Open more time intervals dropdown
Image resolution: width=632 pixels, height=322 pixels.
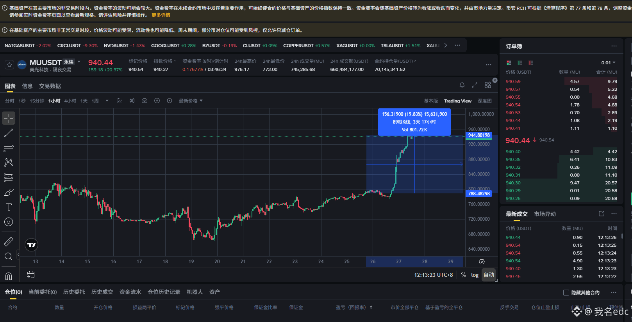pyautogui.click(x=107, y=101)
